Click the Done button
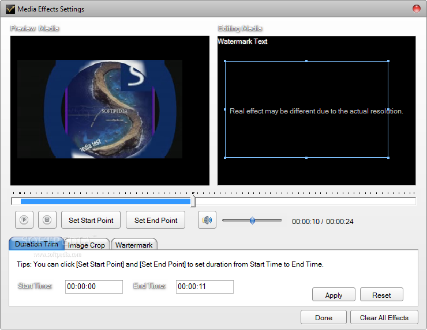The width and height of the screenshot is (427, 330). 324,317
